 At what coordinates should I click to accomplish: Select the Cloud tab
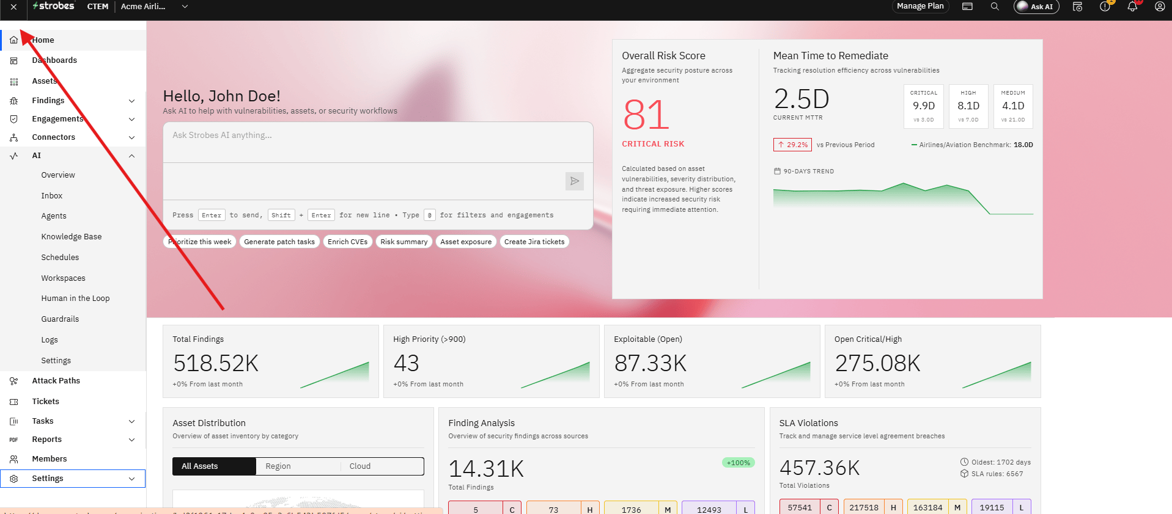point(382,466)
